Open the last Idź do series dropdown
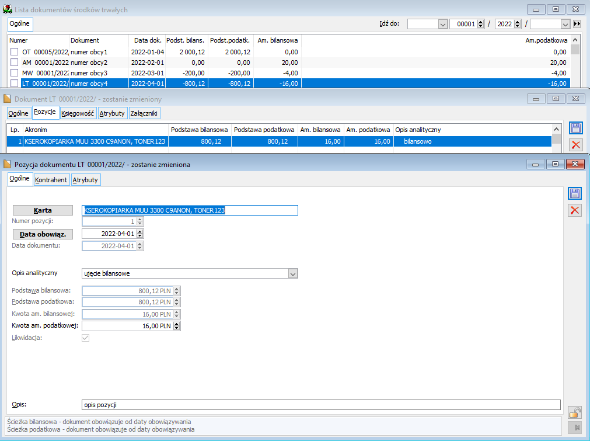The height and width of the screenshot is (441, 590). coord(565,24)
